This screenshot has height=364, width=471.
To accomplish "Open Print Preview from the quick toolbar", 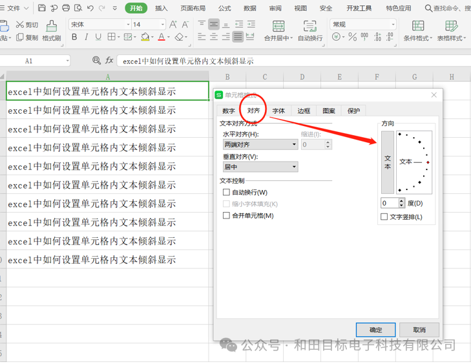I will coord(78,8).
